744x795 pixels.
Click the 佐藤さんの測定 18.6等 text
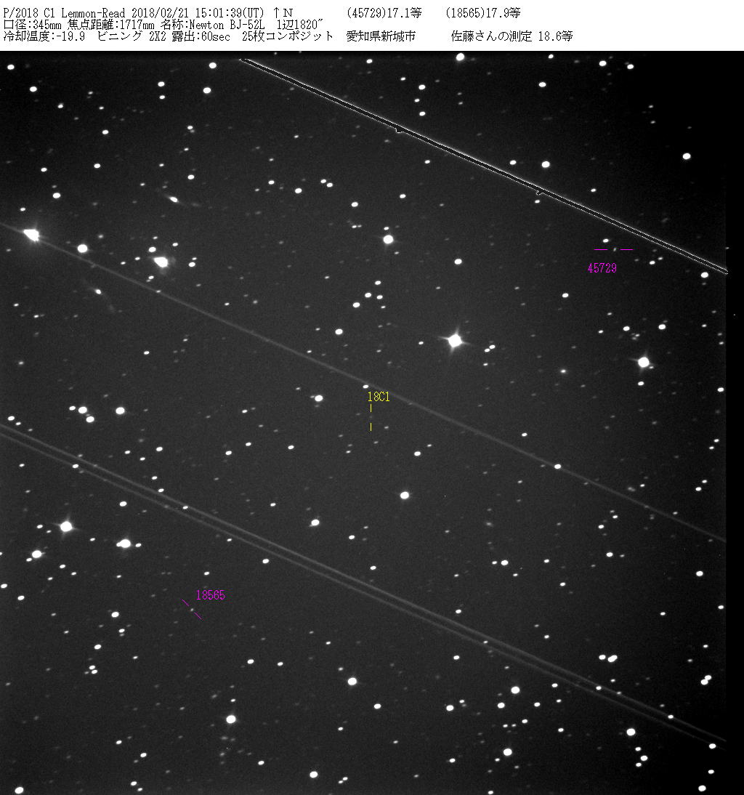(x=511, y=36)
